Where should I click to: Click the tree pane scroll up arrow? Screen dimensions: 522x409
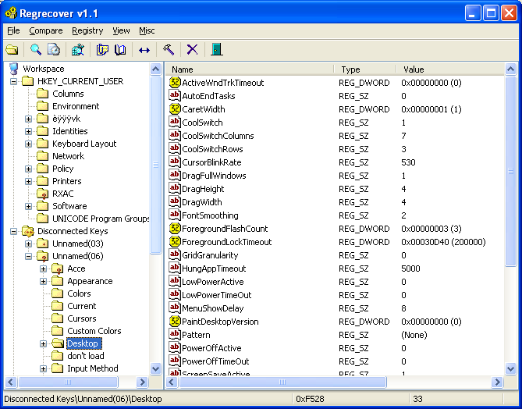(155, 69)
